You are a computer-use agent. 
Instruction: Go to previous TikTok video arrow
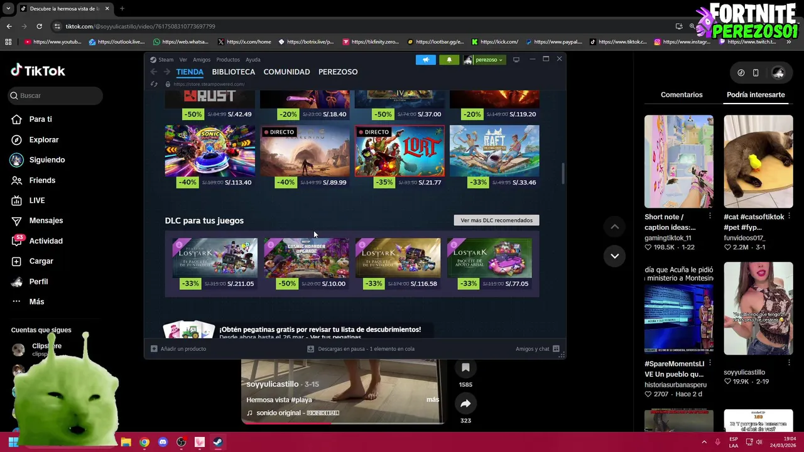pos(615,227)
